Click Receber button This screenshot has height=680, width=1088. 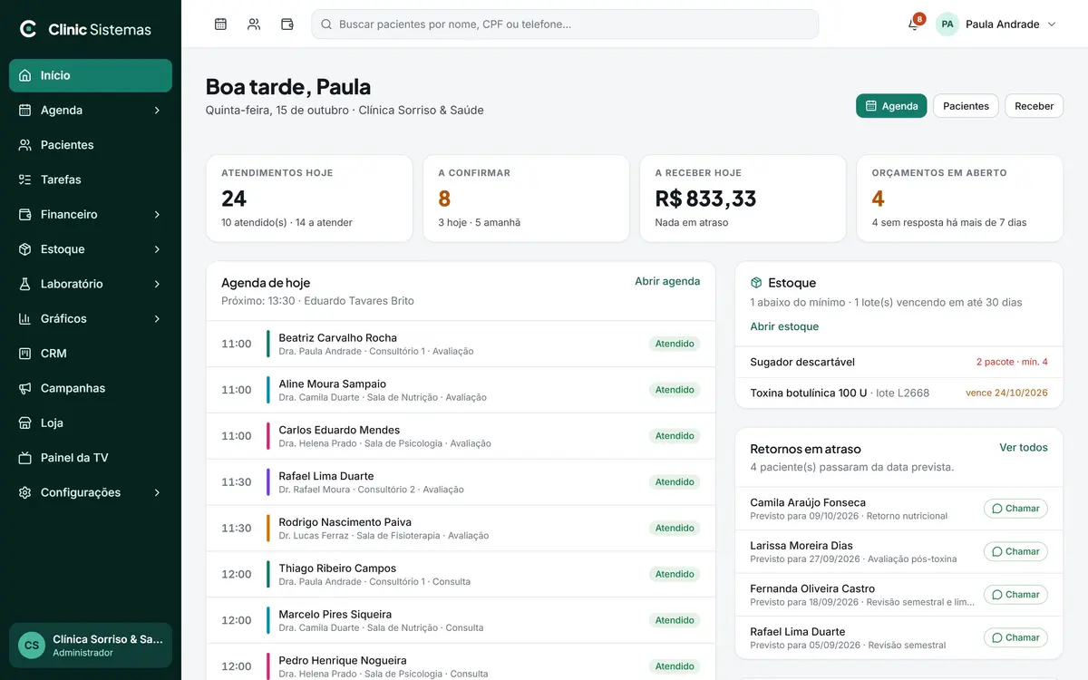coord(1034,106)
